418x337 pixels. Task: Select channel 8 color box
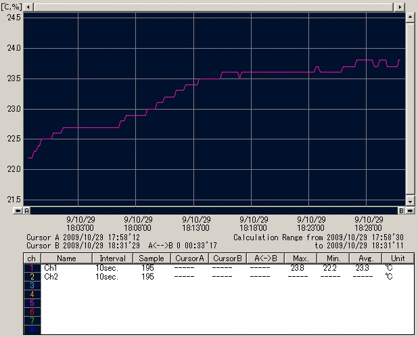(x=32, y=330)
